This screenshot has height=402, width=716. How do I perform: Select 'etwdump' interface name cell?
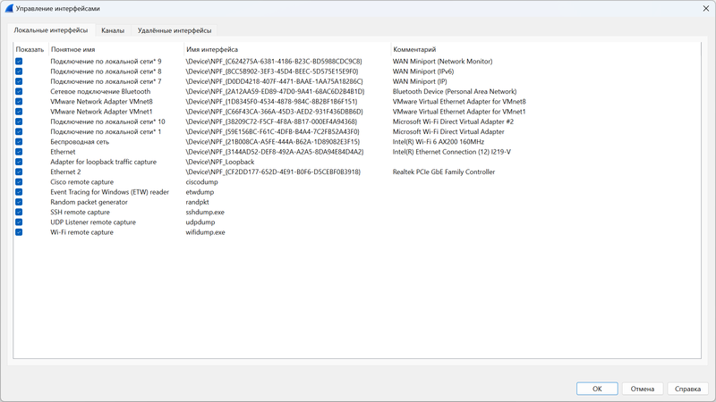click(x=200, y=192)
